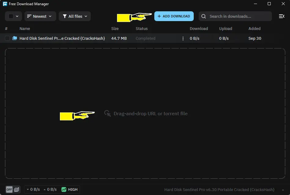The height and width of the screenshot is (195, 290).
Task: Tick the checkbox for Hard Disk Sentinel download
Action: [x=7, y=39]
